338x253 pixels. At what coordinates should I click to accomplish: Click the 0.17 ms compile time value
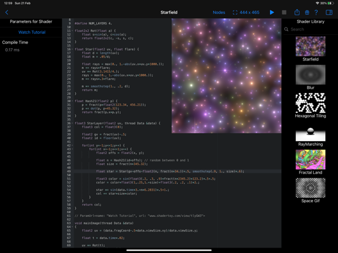click(12, 50)
